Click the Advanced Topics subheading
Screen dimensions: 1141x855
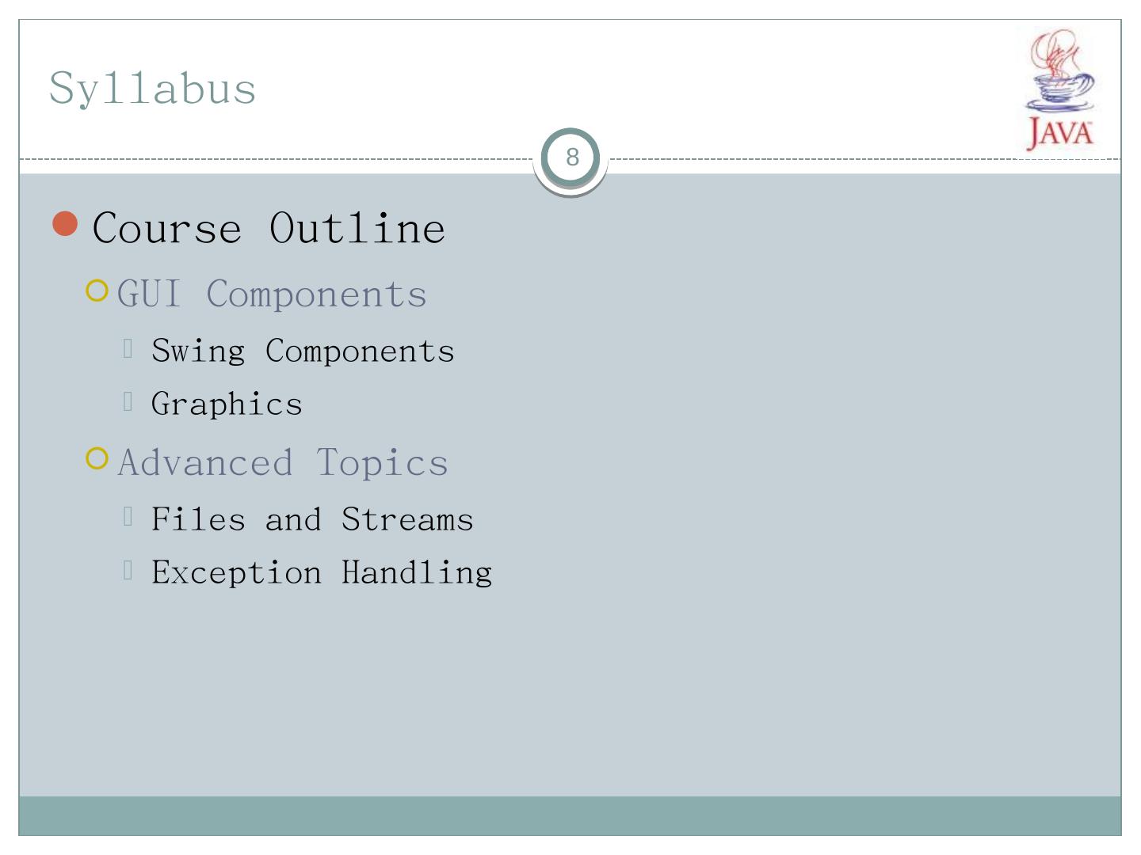(x=283, y=462)
